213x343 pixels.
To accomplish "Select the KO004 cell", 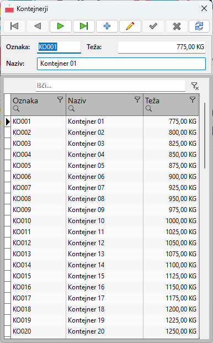I will tap(39, 155).
